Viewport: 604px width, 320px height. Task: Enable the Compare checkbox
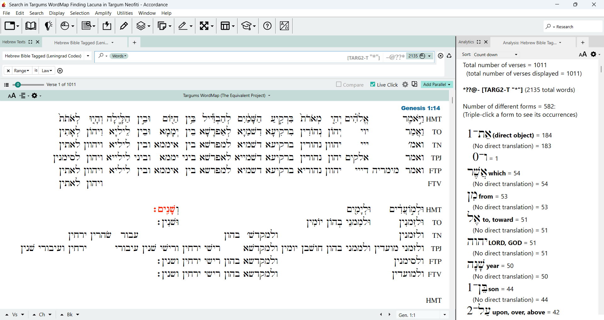(339, 84)
